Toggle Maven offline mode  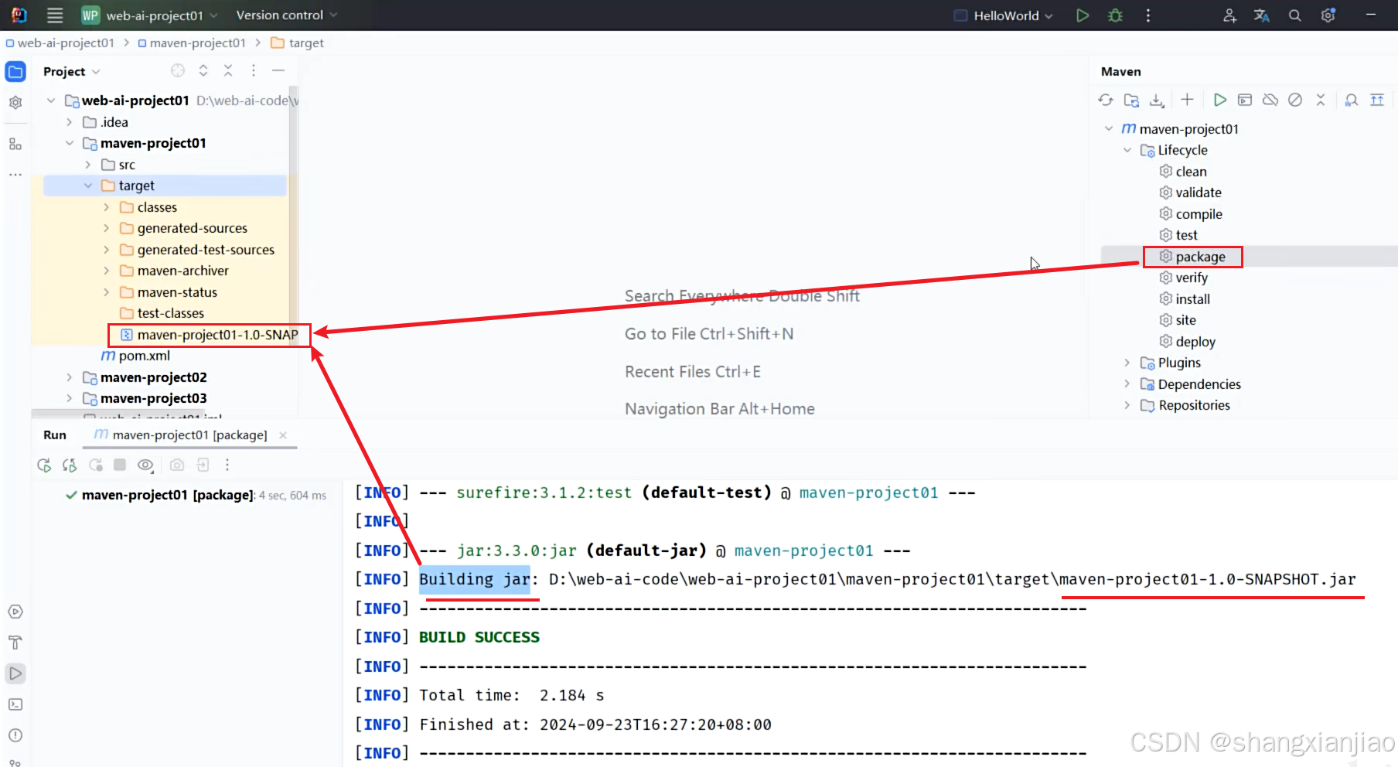[1270, 100]
